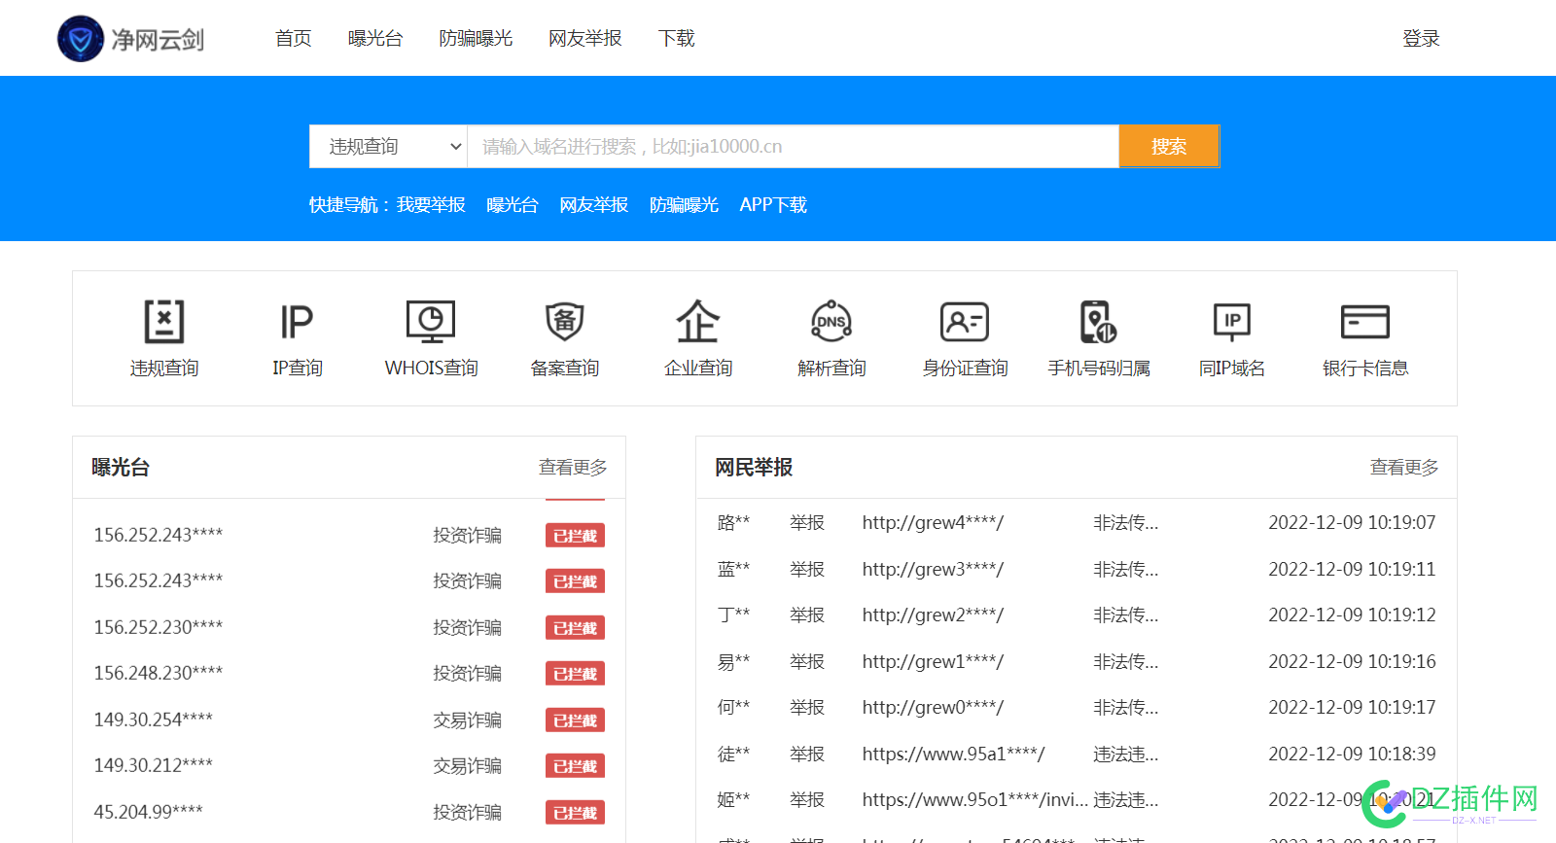Click 投资诈骗 label for 45.204.99**** row
The image size is (1556, 843).
[468, 813]
